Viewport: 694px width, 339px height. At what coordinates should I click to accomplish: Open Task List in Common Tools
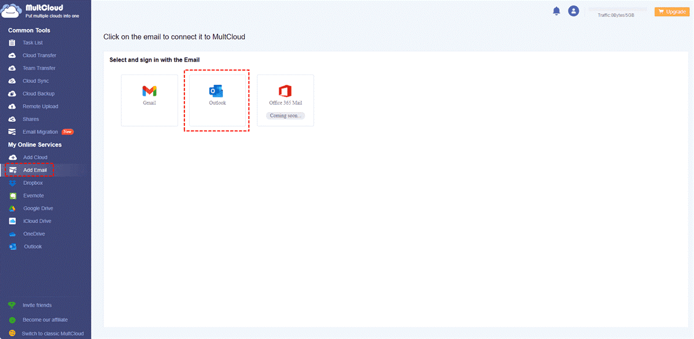32,43
